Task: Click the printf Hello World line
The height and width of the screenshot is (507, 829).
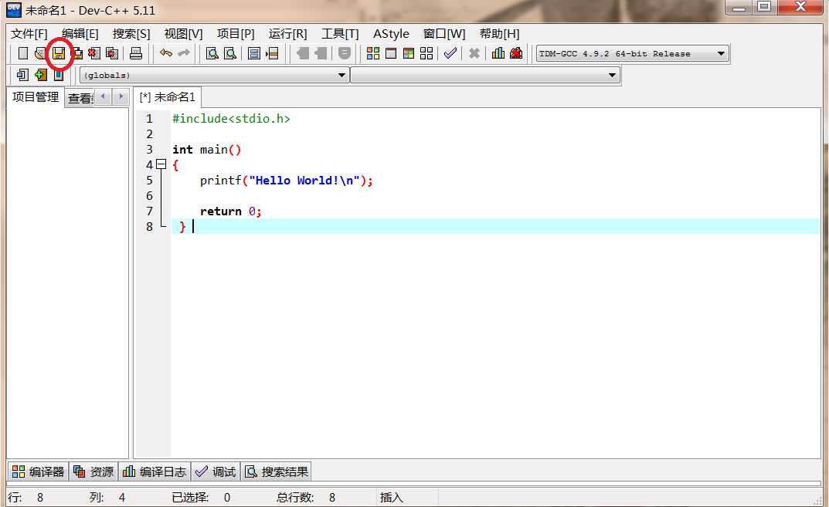Action: coord(286,181)
